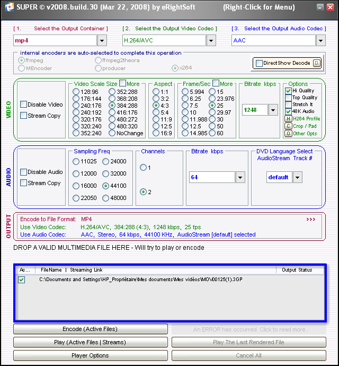Set frame rate to 29.97
Viewport: 339px width, 366px height.
212,112
